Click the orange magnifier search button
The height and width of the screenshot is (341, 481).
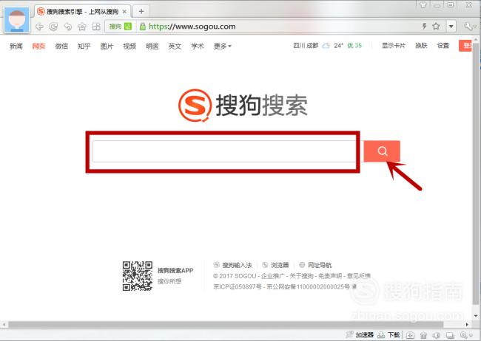(382, 151)
